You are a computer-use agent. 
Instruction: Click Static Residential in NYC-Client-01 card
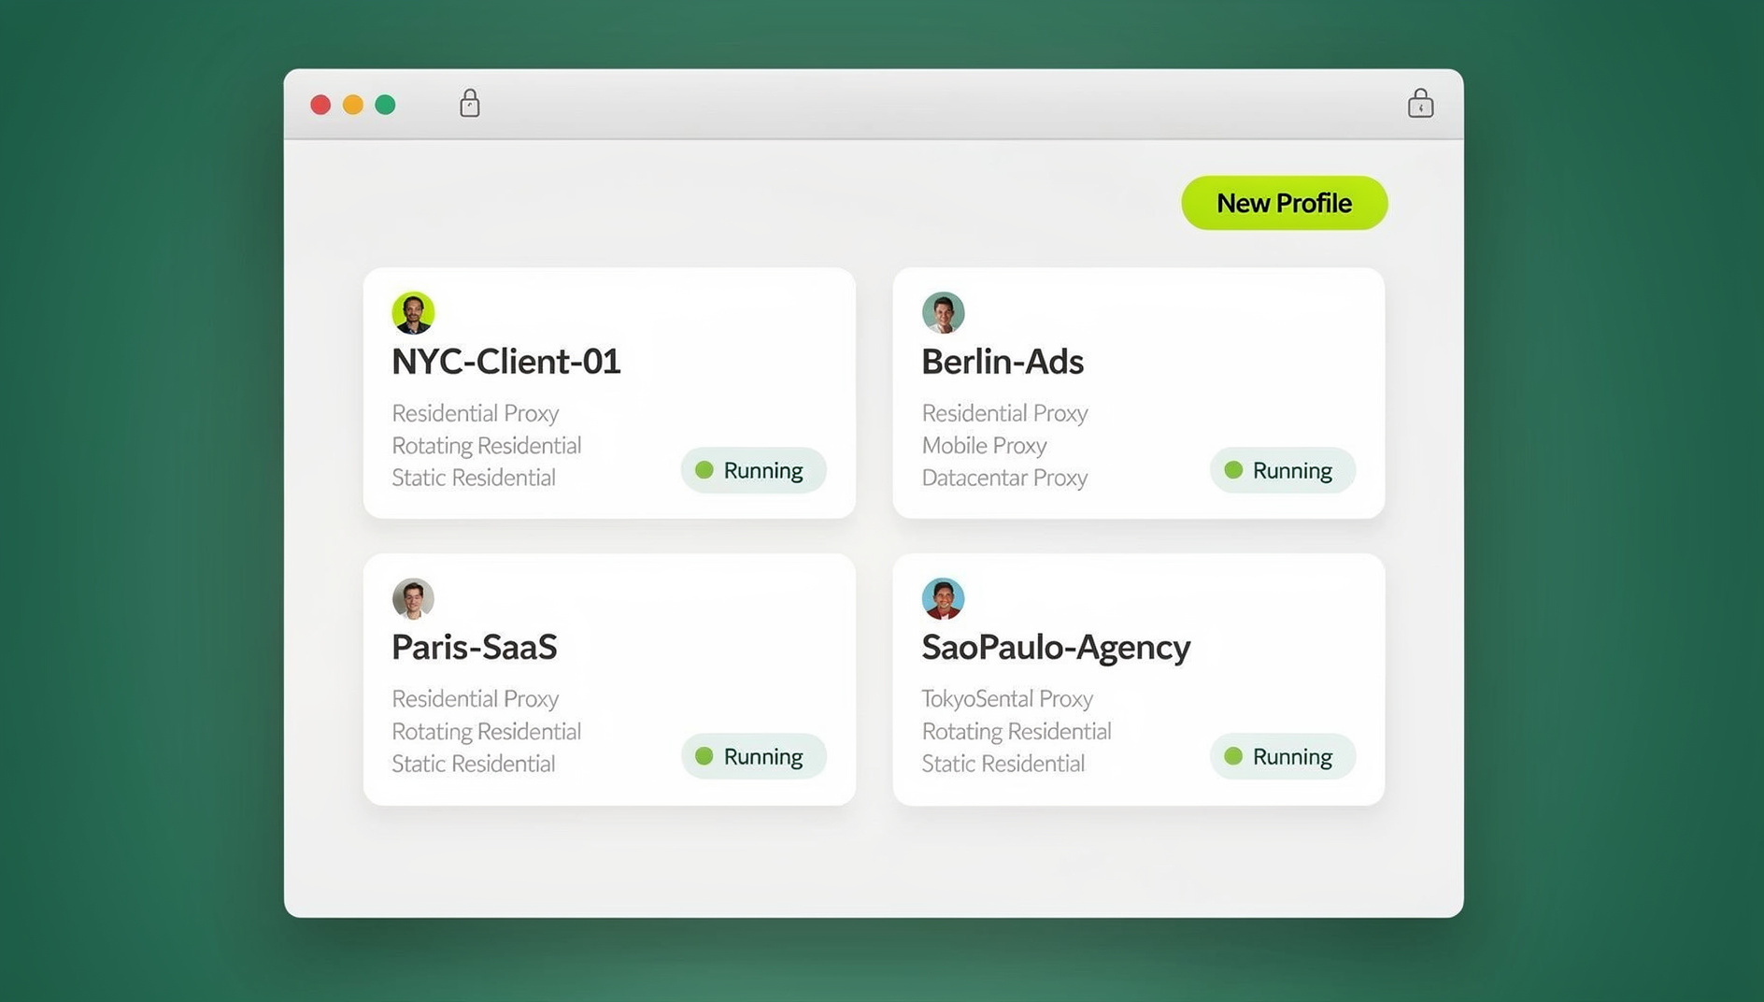pyautogui.click(x=473, y=478)
